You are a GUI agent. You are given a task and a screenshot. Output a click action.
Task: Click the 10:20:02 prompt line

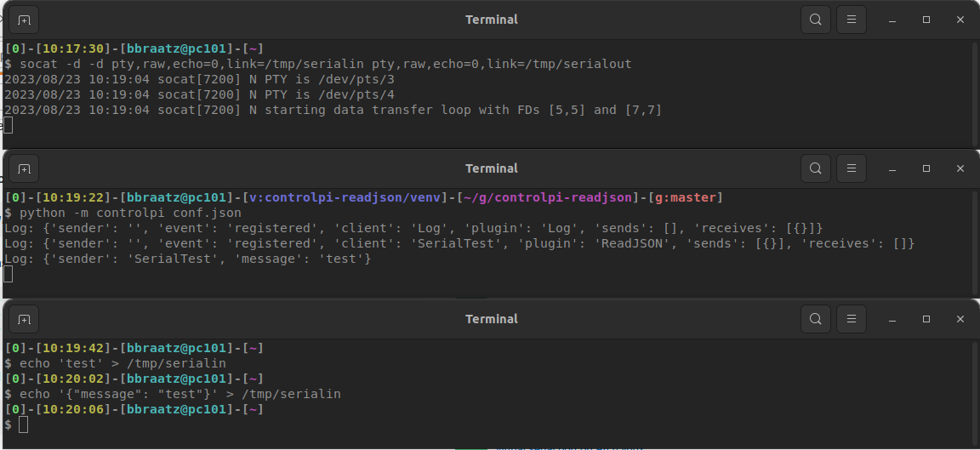(x=134, y=379)
